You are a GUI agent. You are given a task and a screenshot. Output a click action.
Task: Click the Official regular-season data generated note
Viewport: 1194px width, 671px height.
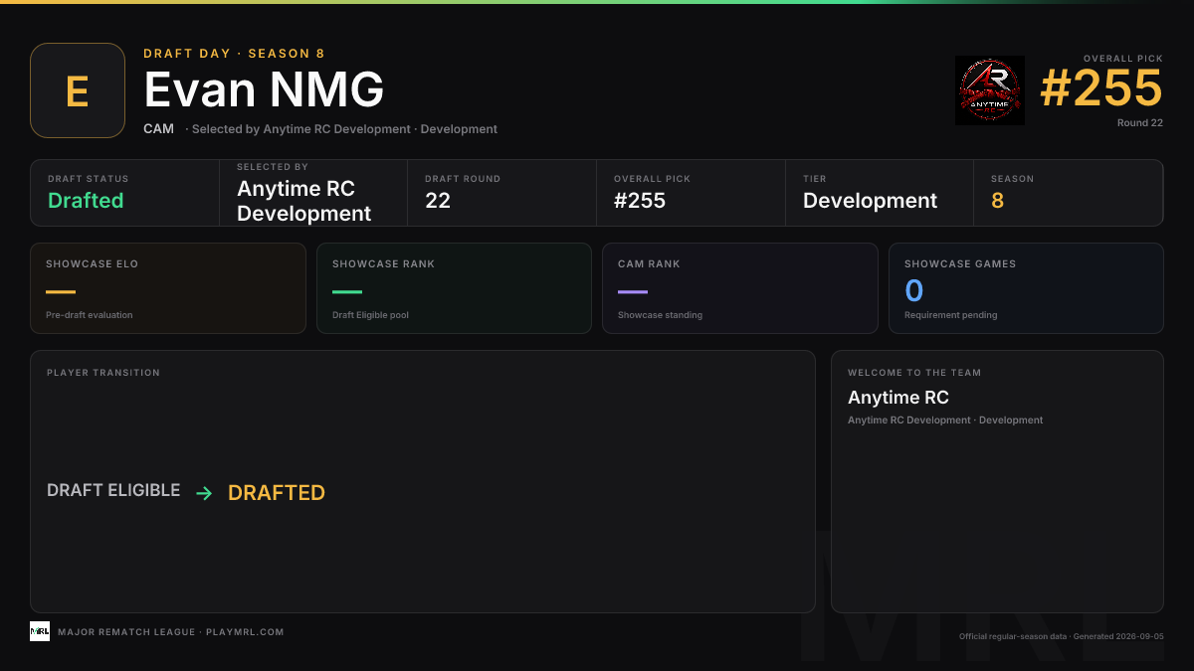pos(1061,636)
